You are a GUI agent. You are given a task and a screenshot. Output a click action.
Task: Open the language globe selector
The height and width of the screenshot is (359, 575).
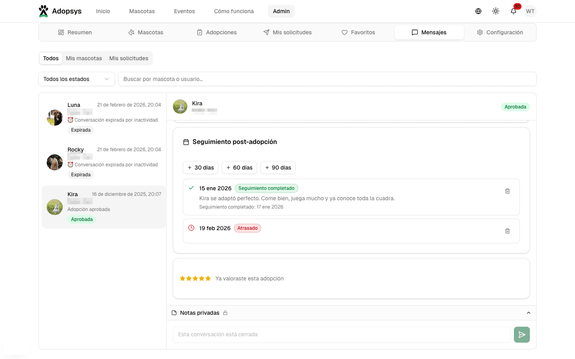[478, 11]
